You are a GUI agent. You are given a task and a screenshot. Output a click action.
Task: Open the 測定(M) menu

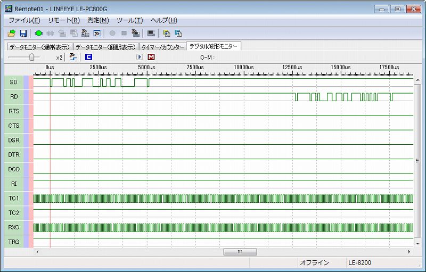point(98,20)
